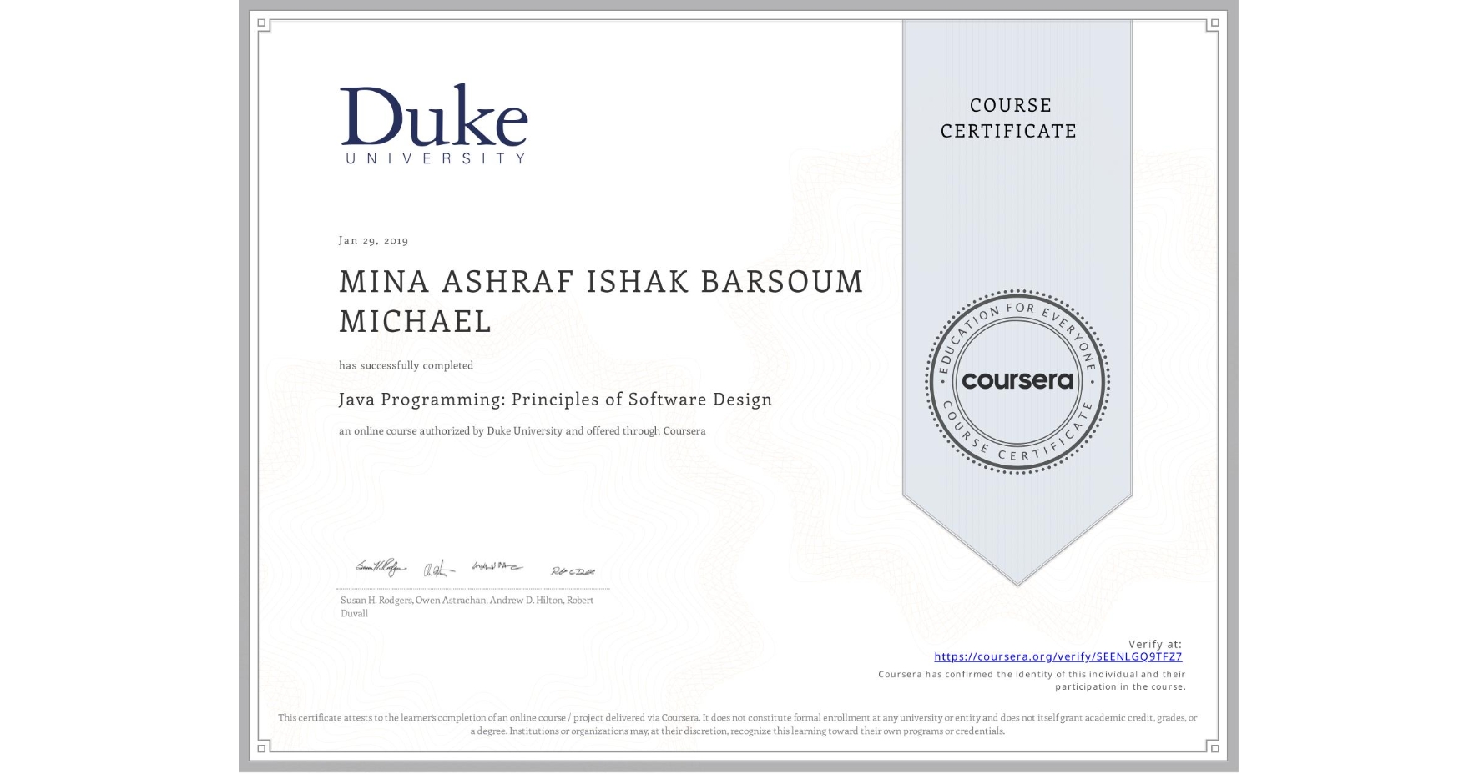The height and width of the screenshot is (774, 1479).
Task: Click the 'Verify at:' label
Action: pyautogui.click(x=1155, y=644)
